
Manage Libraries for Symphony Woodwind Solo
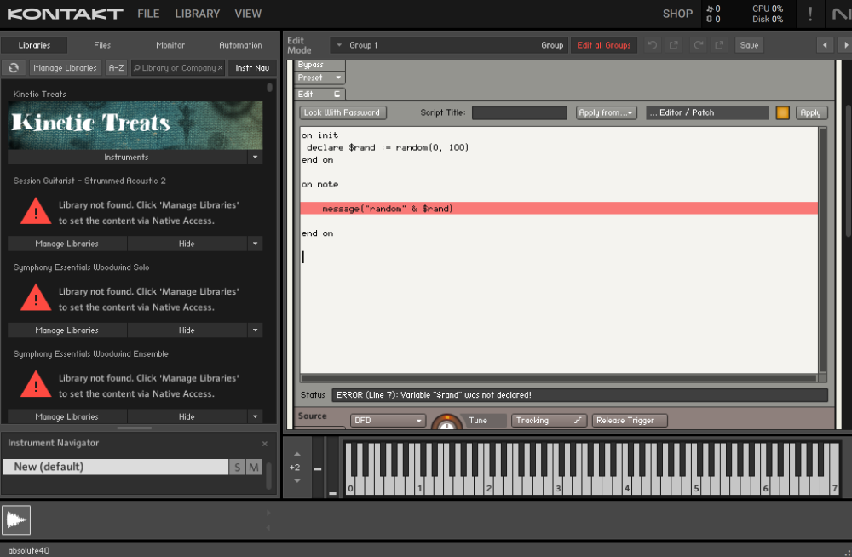coord(66,330)
